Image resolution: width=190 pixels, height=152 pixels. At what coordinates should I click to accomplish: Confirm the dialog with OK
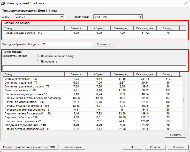pos(133,147)
